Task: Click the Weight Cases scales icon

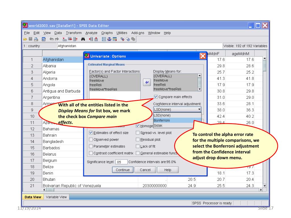Action: [x=109, y=39]
